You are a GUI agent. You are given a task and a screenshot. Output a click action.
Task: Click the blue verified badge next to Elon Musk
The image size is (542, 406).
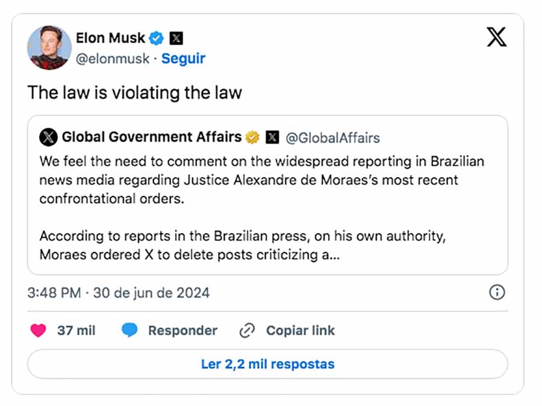point(156,38)
